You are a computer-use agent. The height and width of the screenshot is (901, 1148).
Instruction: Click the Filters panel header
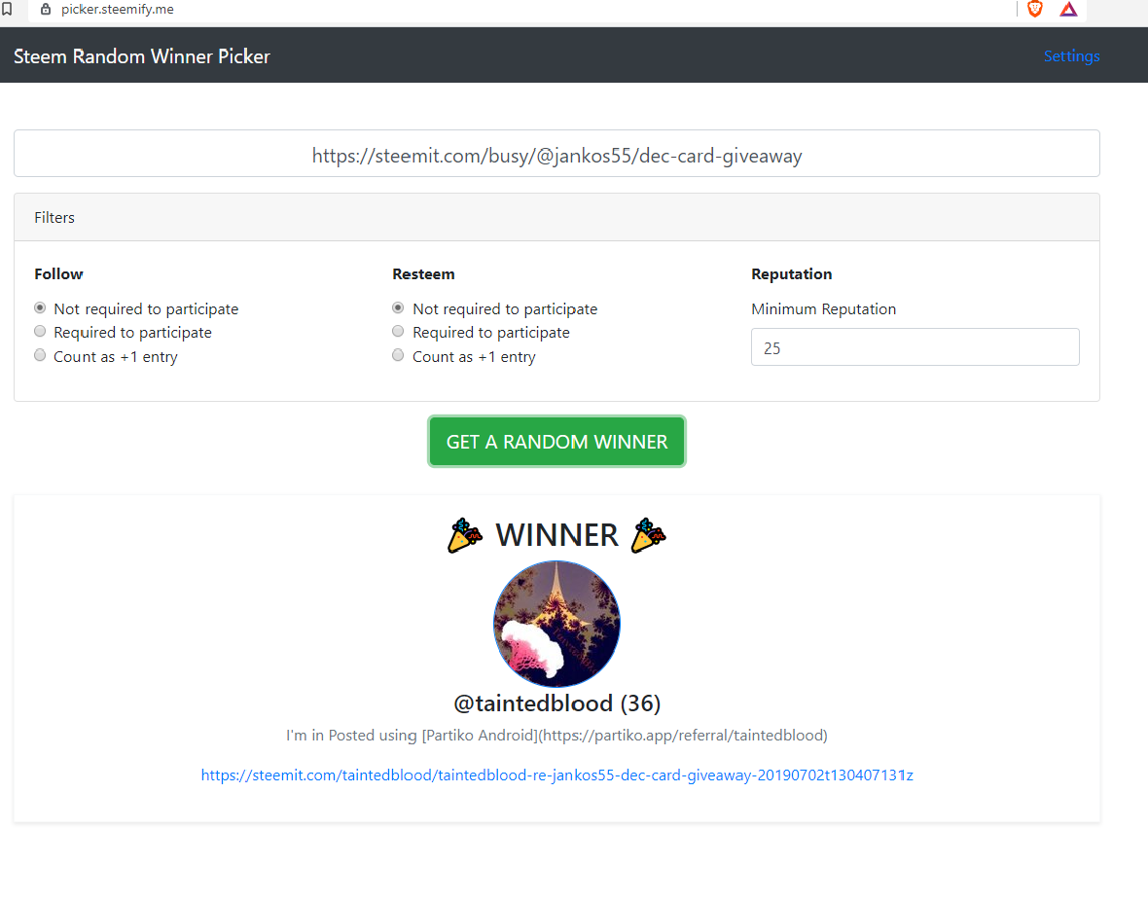556,218
